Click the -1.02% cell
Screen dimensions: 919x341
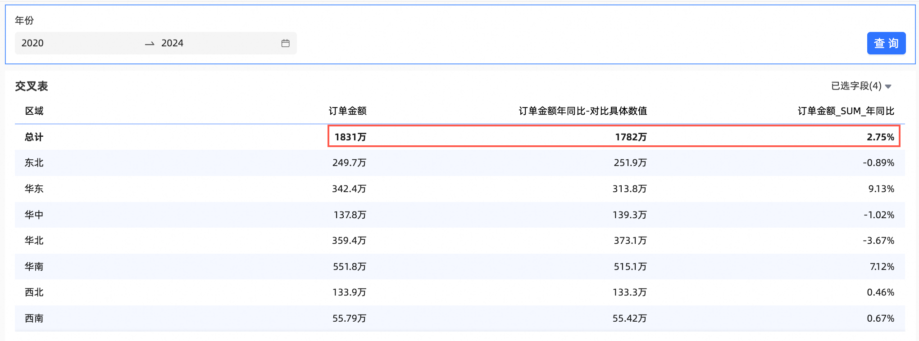pyautogui.click(x=879, y=215)
